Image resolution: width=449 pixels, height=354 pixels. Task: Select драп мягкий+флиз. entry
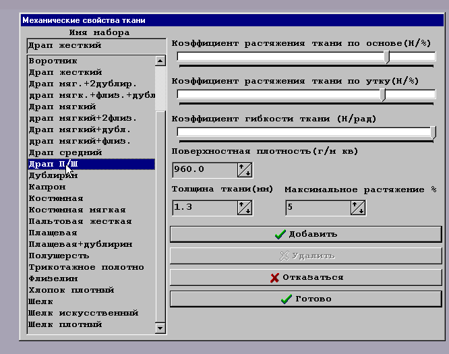pos(91,141)
